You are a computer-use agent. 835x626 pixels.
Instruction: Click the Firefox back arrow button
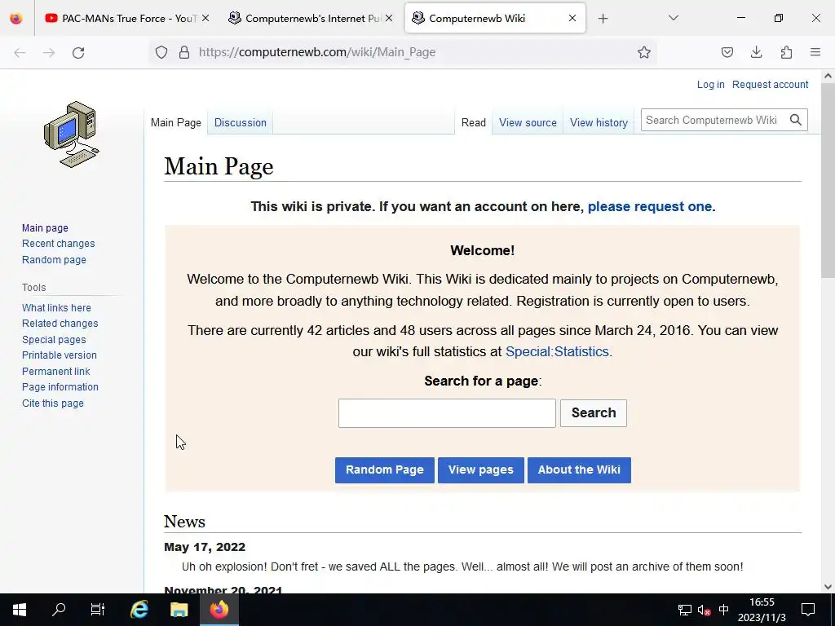pos(20,52)
